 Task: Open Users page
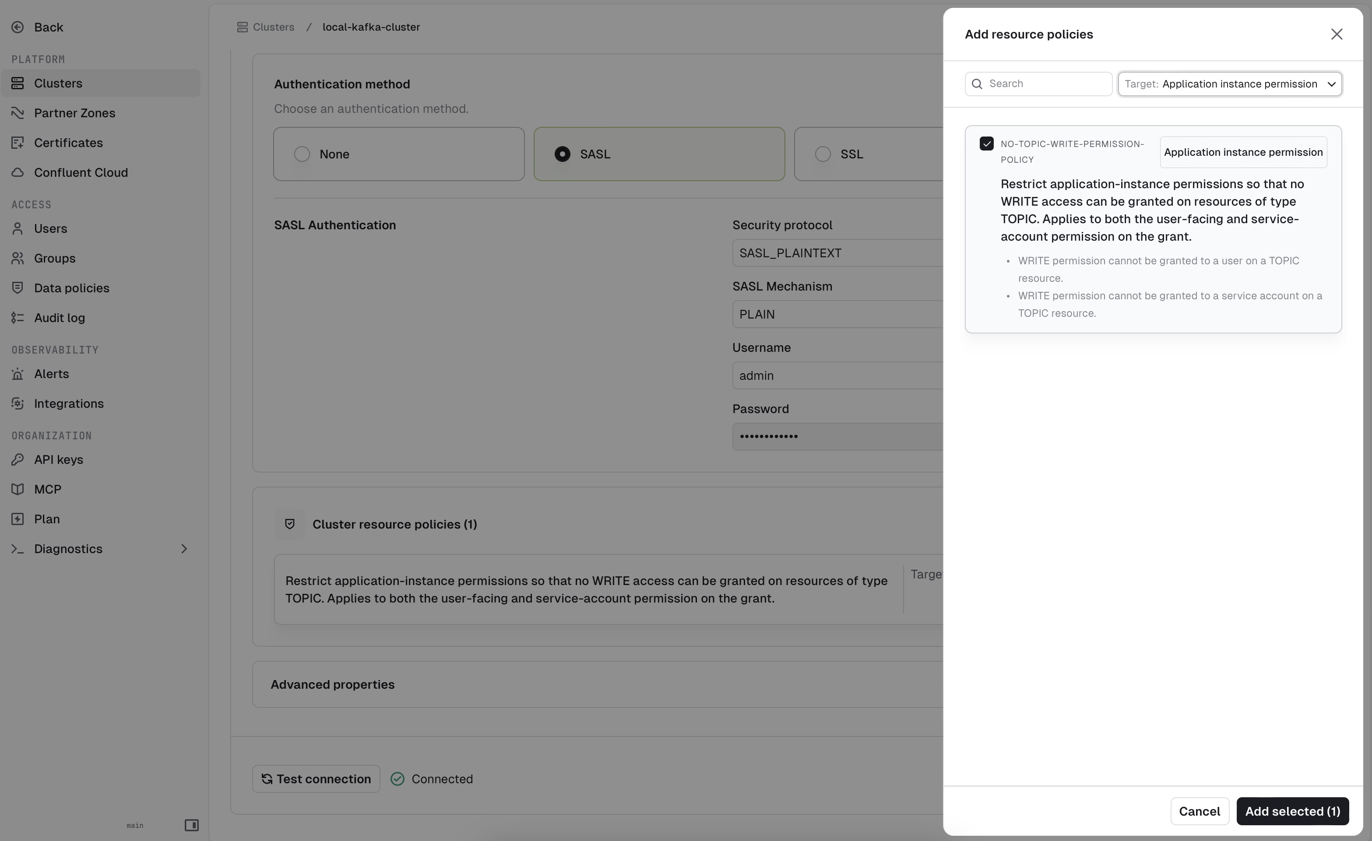[51, 228]
